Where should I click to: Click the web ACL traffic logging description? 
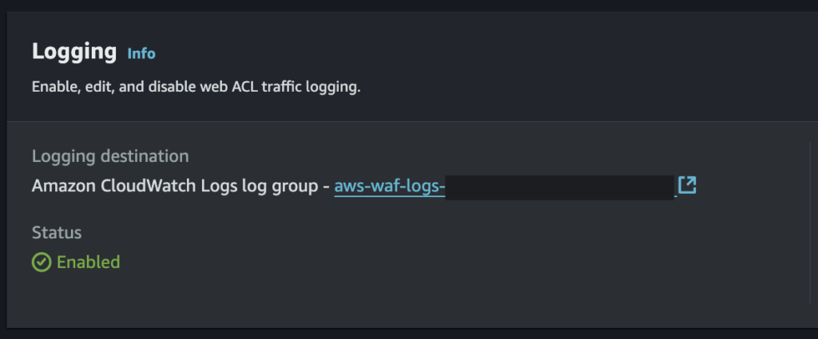(x=196, y=86)
